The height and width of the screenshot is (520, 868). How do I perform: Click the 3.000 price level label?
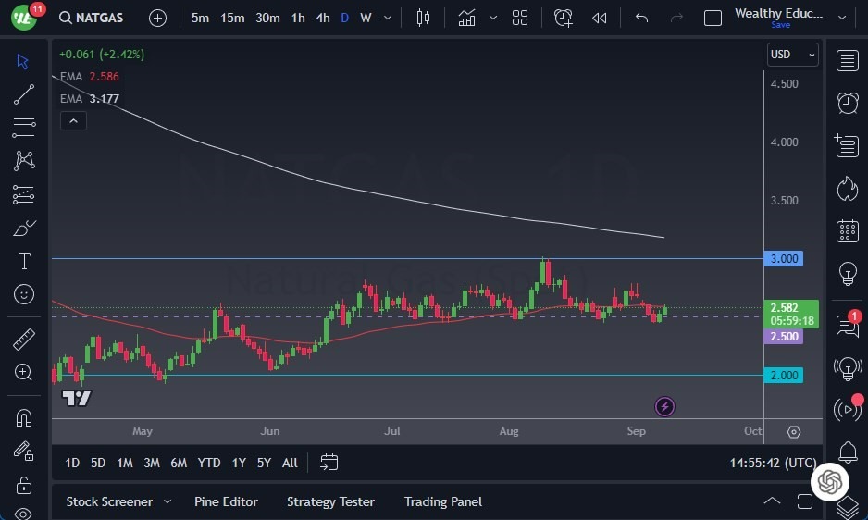pos(785,259)
